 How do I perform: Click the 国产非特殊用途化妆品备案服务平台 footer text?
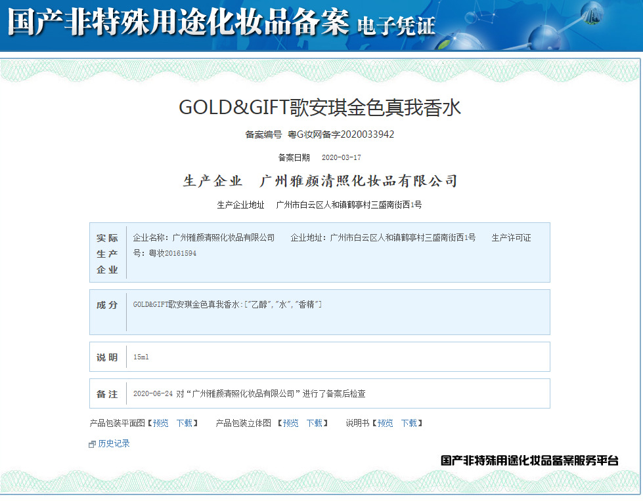529,461
